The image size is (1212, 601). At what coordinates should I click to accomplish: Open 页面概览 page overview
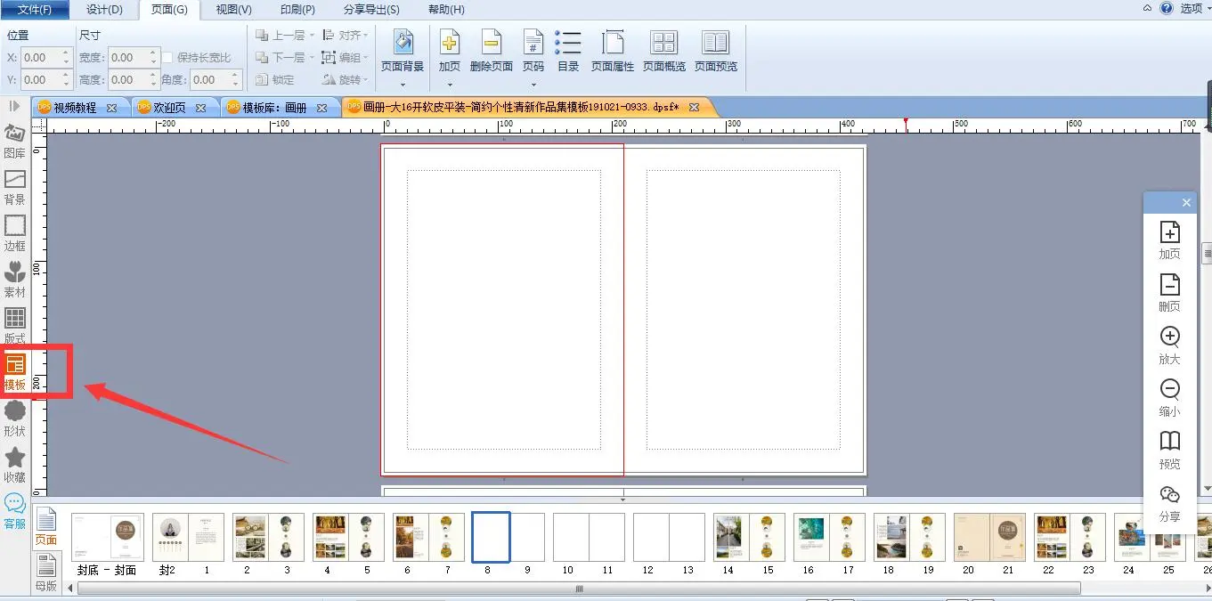click(663, 52)
